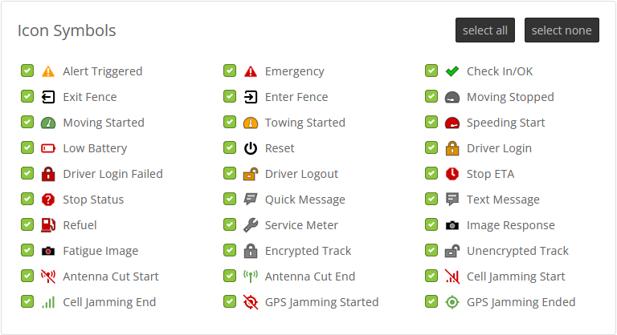
Task: Click the Service Meter wrench icon
Action: click(251, 225)
